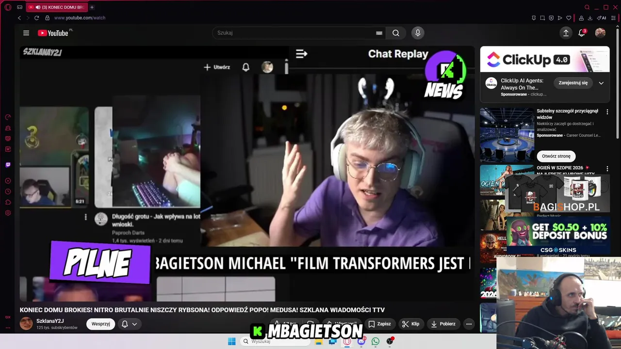Open options for Subtelny szczegół ad
621x349 pixels.
point(607,112)
